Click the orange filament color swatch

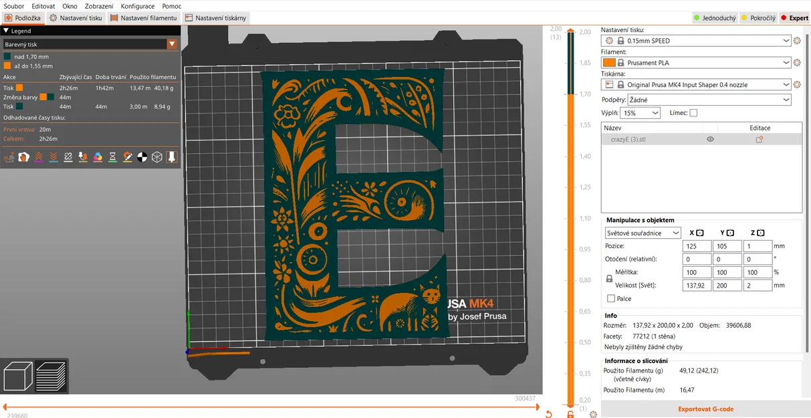point(608,63)
